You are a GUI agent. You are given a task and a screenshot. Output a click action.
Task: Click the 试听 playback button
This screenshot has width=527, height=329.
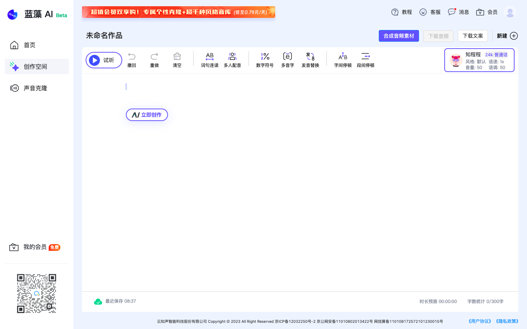[x=104, y=60]
